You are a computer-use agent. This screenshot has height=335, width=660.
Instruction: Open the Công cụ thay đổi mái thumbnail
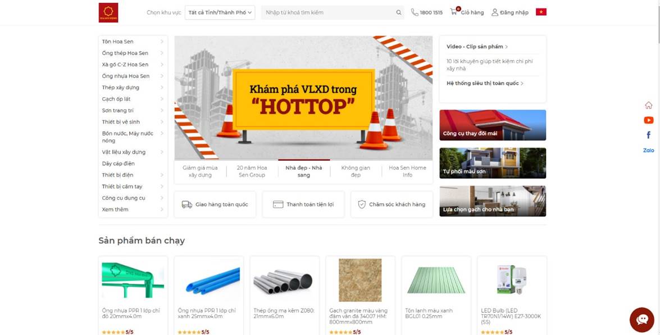coord(493,125)
